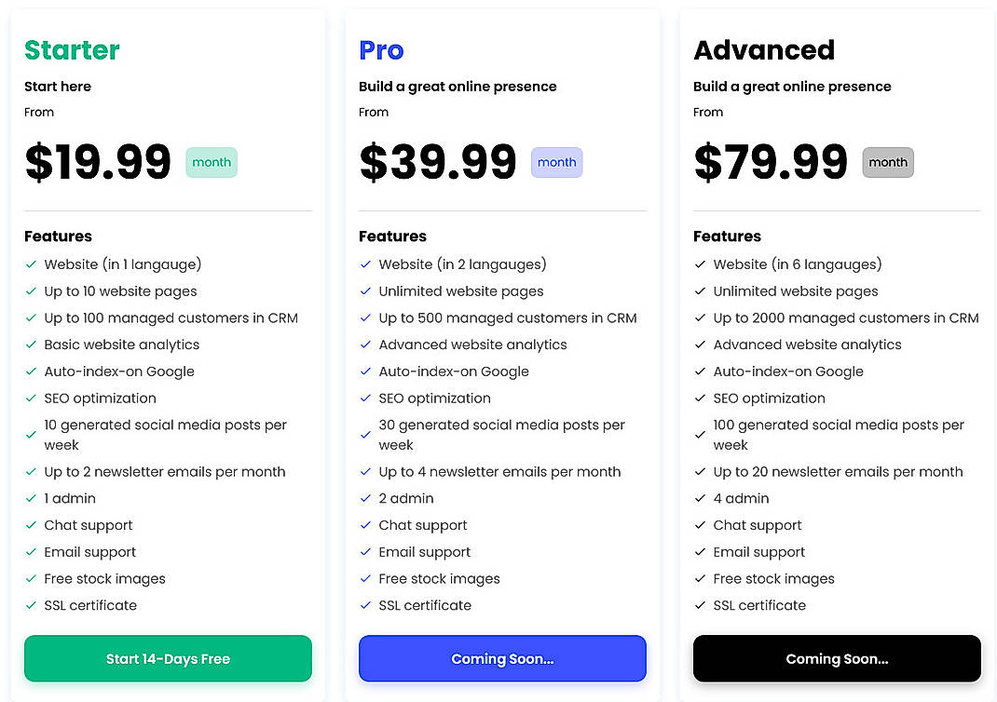The image size is (997, 702).
Task: Click the checkmark next to Advanced Free stock images
Action: (x=700, y=578)
